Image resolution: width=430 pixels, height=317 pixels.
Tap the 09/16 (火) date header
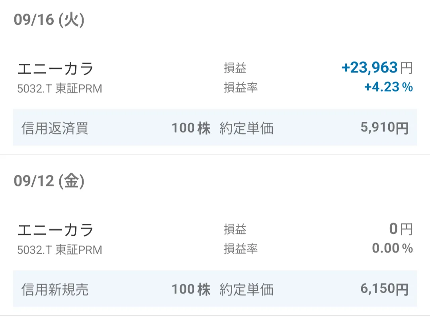pyautogui.click(x=49, y=20)
